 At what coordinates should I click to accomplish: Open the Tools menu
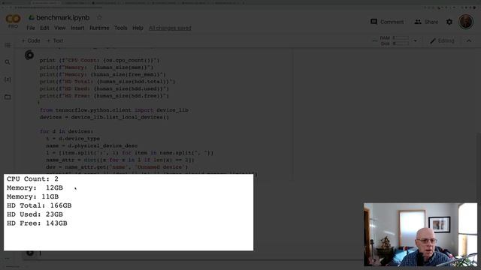[121, 28]
